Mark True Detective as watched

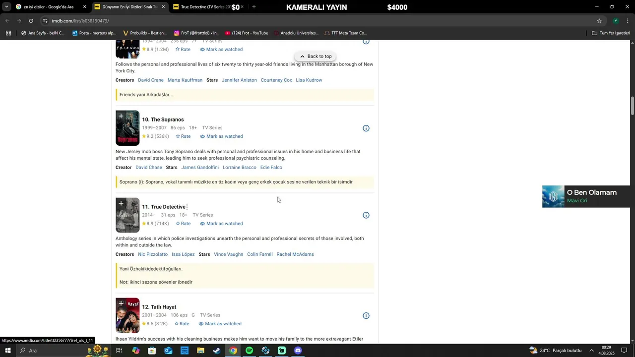(x=221, y=224)
